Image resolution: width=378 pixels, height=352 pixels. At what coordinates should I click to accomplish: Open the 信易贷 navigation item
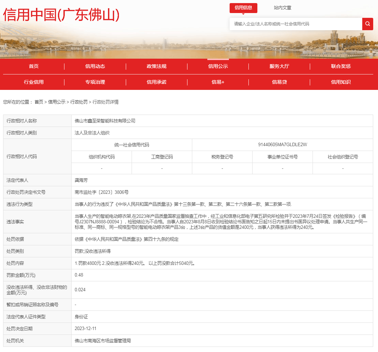[x=279, y=82]
